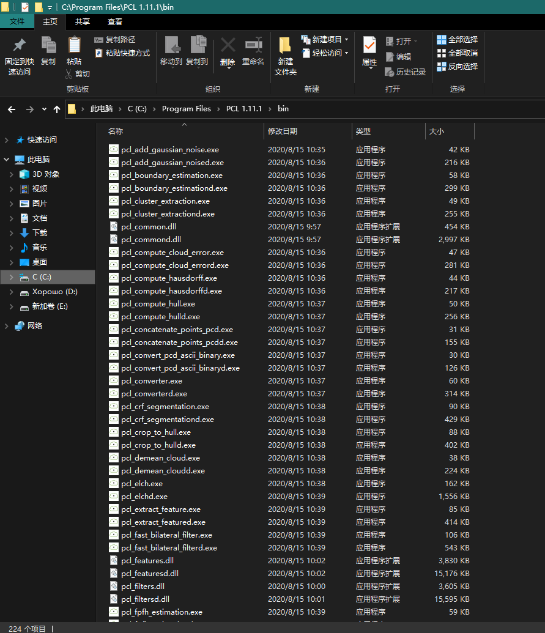Create a new folder with 新建文件夹
Image resolution: width=545 pixels, height=633 pixels.
pos(284,55)
